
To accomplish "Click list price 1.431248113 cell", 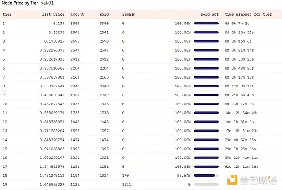I will pos(53,175).
